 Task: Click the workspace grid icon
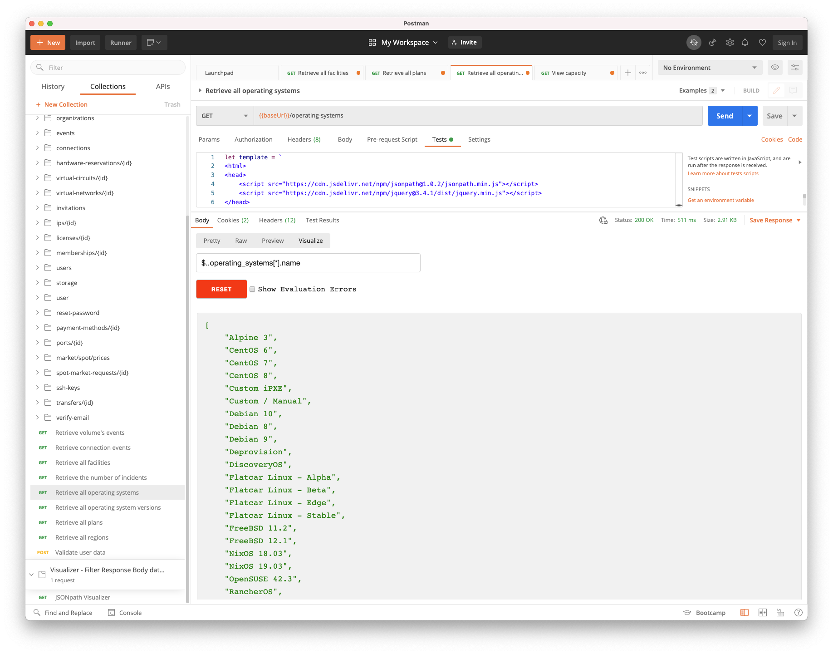(372, 43)
